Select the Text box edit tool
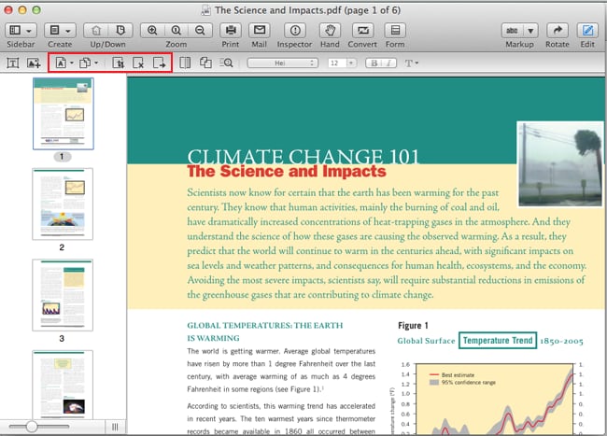Viewport: 607px width, 436px height. pos(13,63)
